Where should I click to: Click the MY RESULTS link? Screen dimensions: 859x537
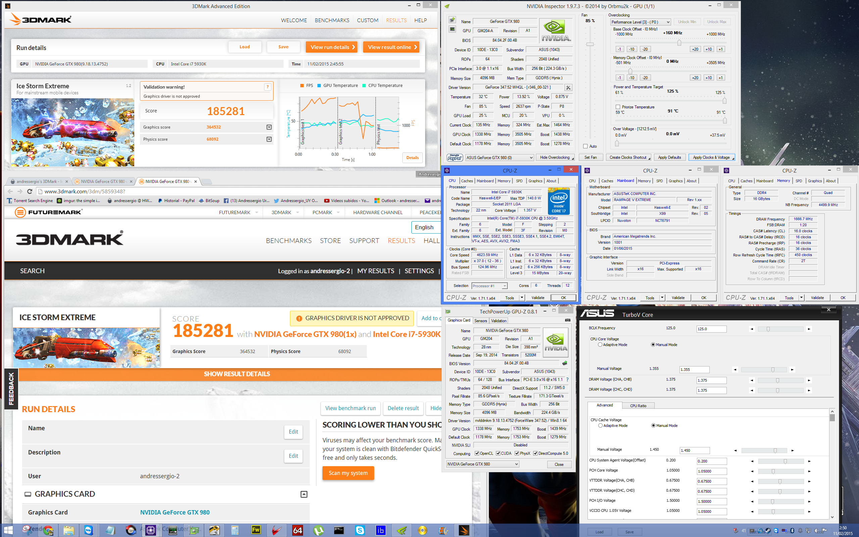pyautogui.click(x=375, y=271)
